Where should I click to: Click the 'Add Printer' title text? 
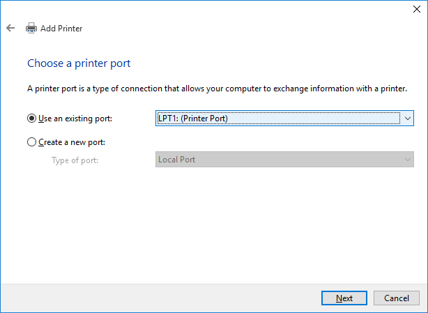point(61,29)
